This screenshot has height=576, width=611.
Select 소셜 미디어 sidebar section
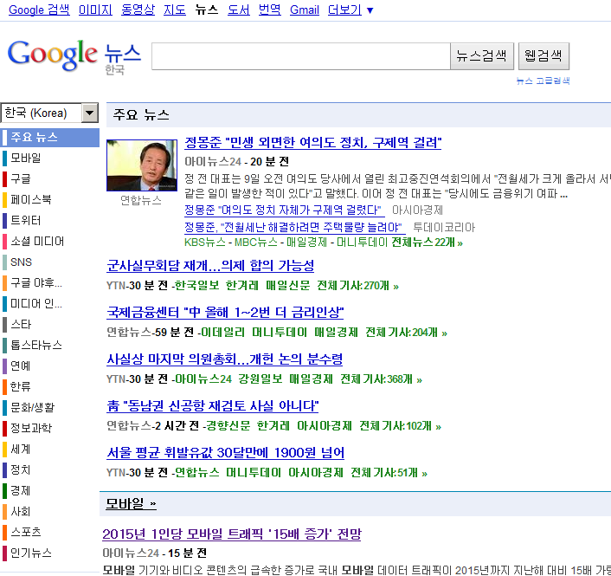point(37,241)
